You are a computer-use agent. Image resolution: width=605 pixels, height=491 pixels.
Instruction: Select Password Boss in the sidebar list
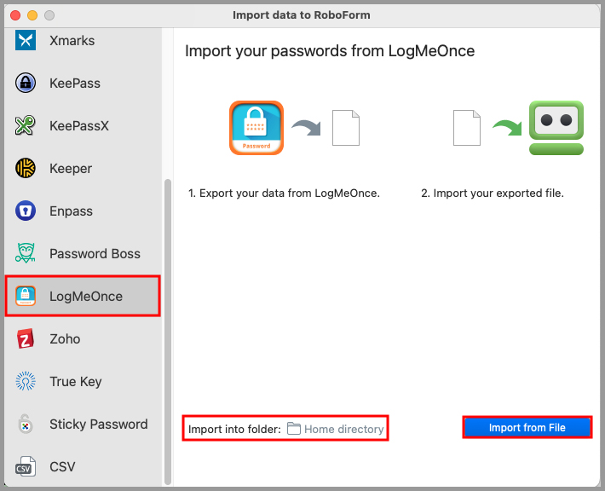[x=95, y=254]
